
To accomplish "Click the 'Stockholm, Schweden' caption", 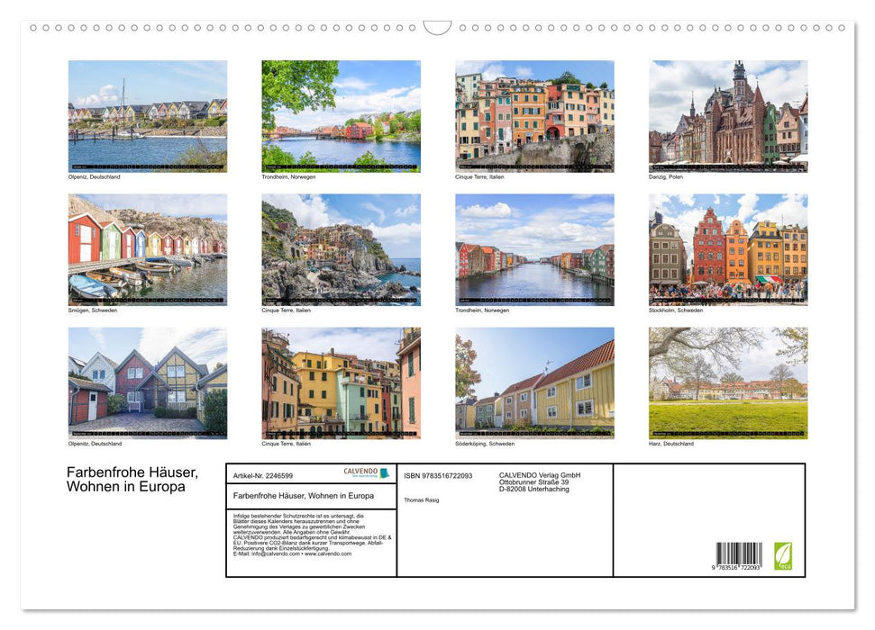I will (x=676, y=310).
